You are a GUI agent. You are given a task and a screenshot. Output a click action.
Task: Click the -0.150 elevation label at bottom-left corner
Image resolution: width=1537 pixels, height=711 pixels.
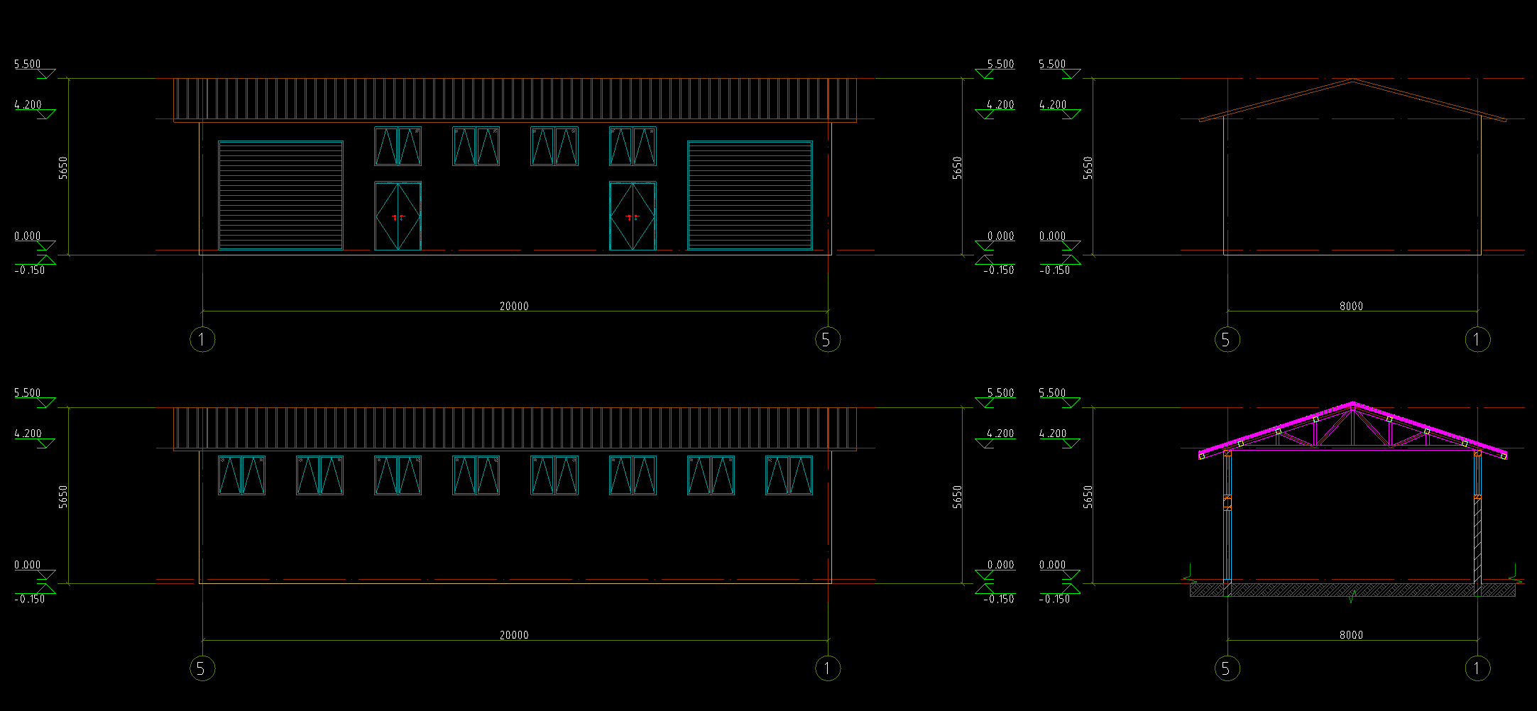pyautogui.click(x=30, y=599)
